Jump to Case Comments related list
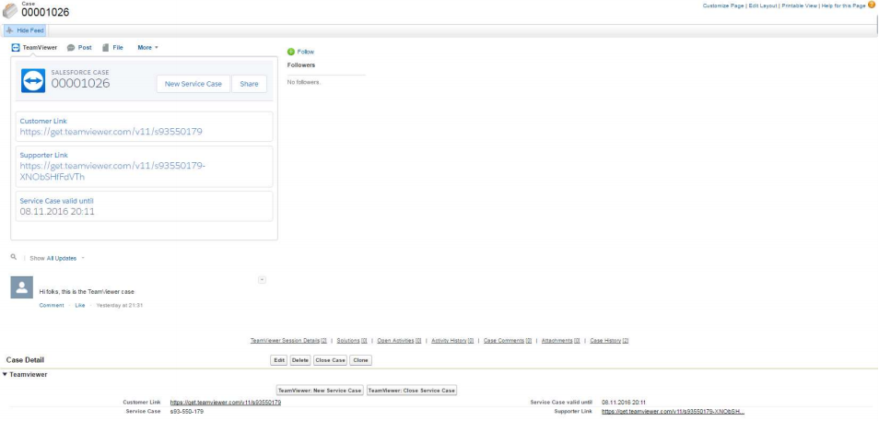 point(508,340)
